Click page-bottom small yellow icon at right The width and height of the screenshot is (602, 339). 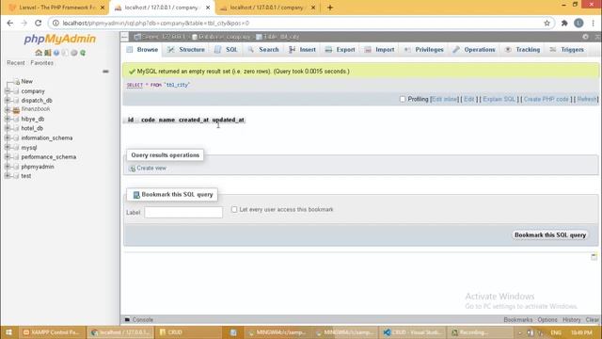[594, 256]
